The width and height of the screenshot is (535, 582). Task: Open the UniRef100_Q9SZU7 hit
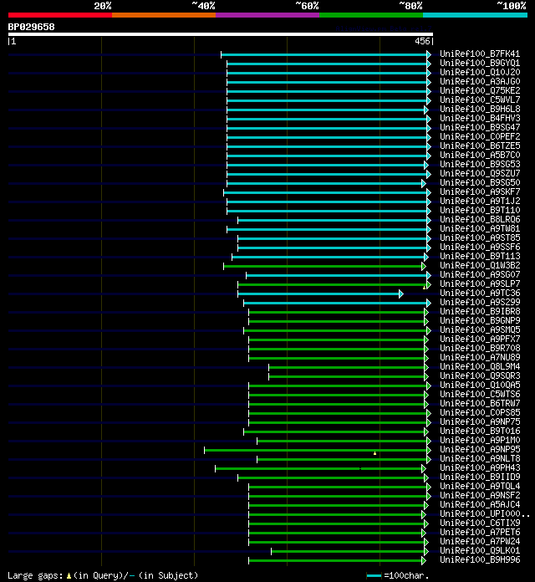[x=480, y=173]
